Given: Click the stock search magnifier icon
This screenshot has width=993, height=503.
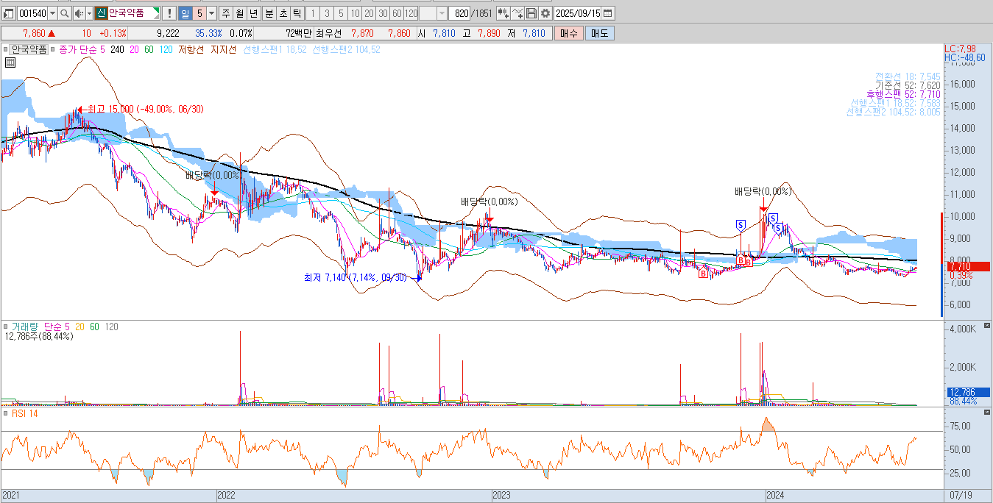Looking at the screenshot, I should [64, 13].
